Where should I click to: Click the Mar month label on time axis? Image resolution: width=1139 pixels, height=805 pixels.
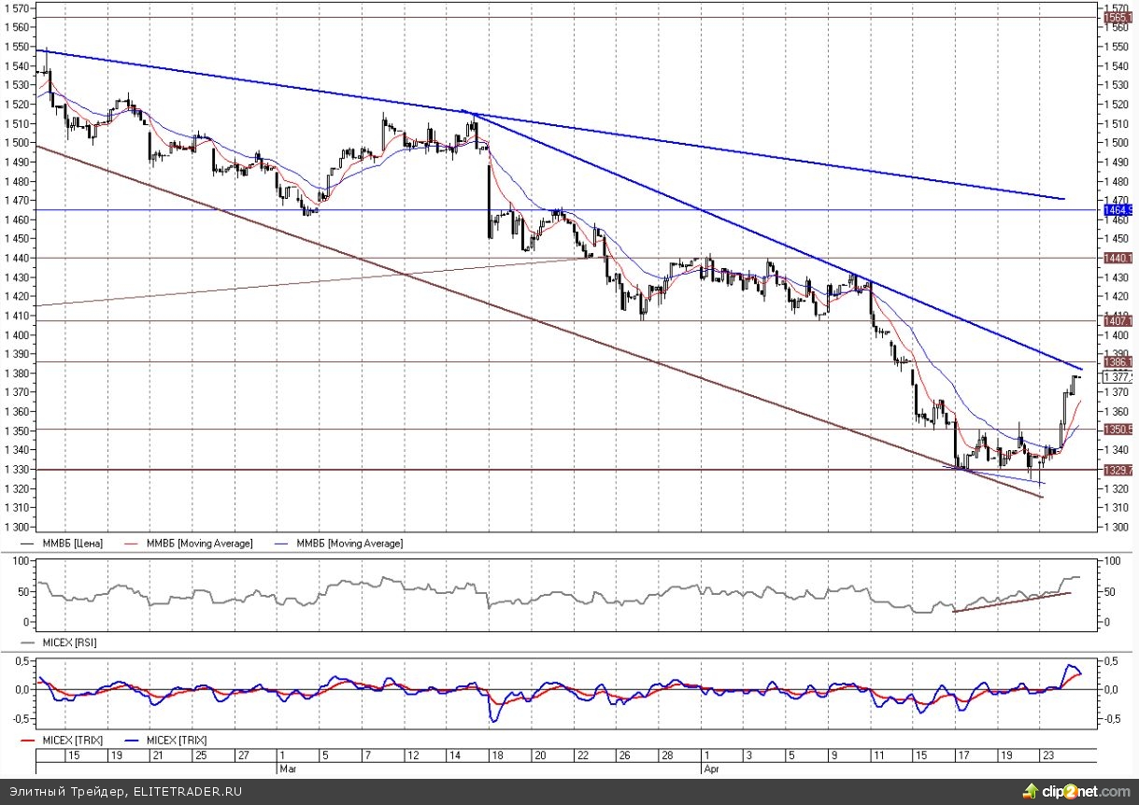pyautogui.click(x=288, y=769)
